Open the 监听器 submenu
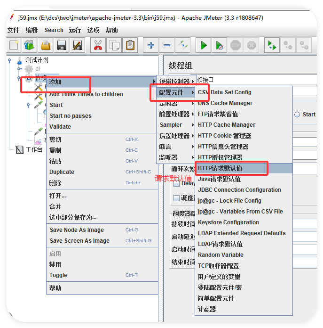This screenshot has width=323, height=328. point(175,157)
